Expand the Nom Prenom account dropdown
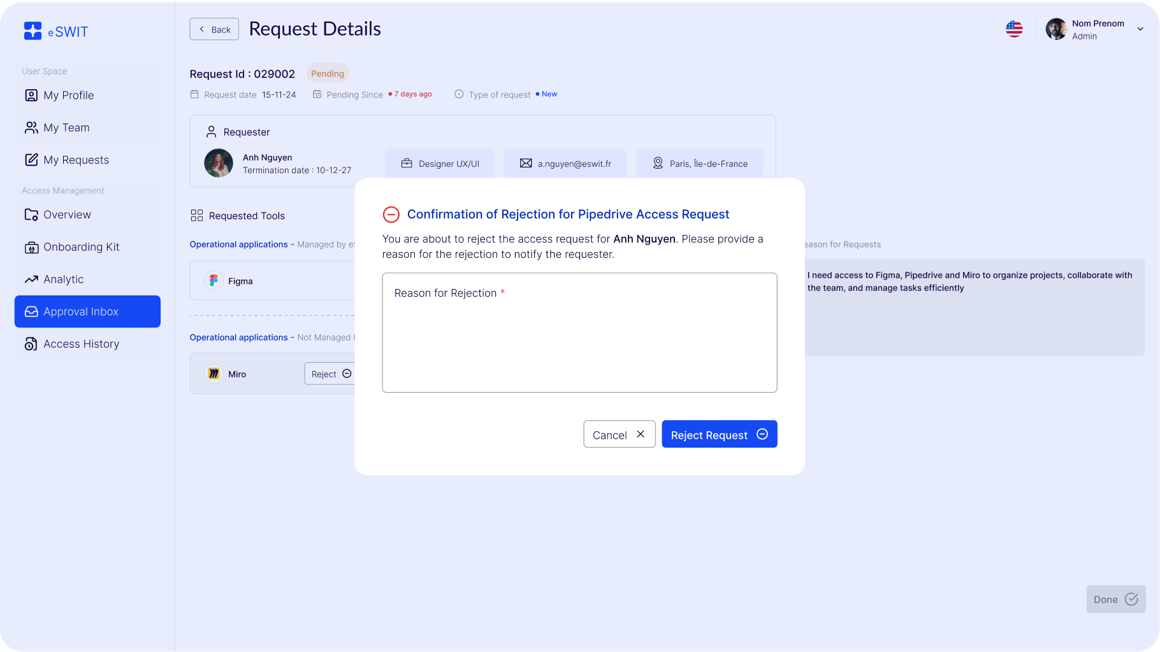The height and width of the screenshot is (652, 1160). pos(1140,29)
